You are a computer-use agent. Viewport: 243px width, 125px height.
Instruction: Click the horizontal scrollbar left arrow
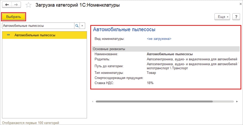pyautogui.click(x=93, y=102)
